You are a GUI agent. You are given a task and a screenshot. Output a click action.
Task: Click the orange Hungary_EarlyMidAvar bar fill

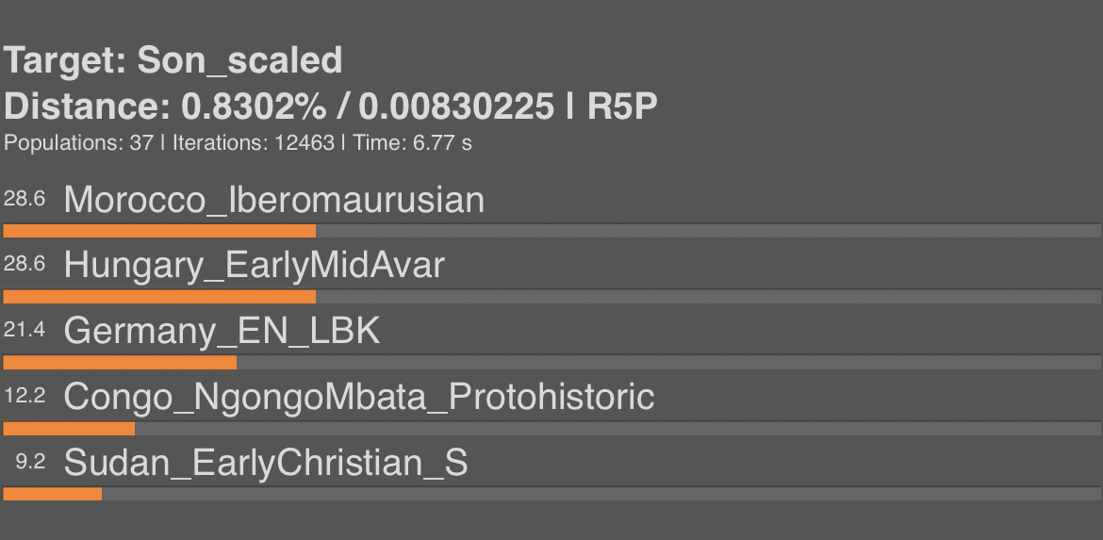pos(159,297)
